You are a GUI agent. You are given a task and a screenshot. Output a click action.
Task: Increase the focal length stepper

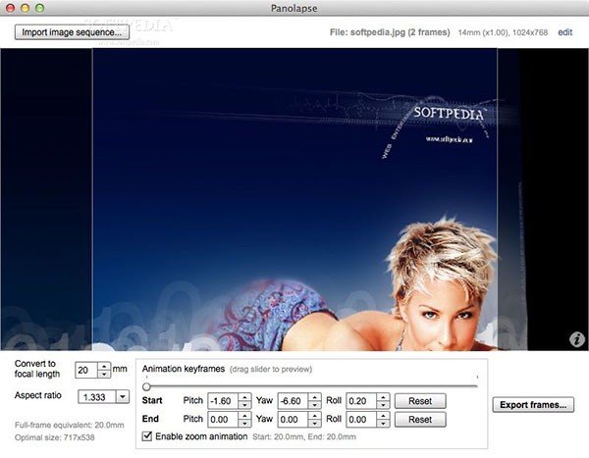point(104,366)
